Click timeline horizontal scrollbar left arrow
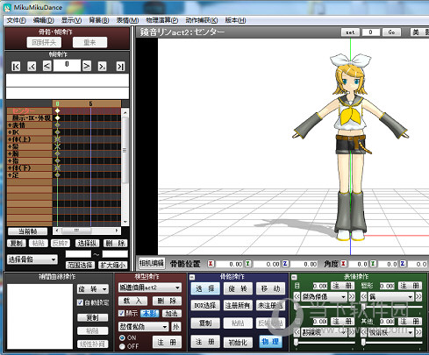Screen dimensions: 429x355 (x=57, y=231)
